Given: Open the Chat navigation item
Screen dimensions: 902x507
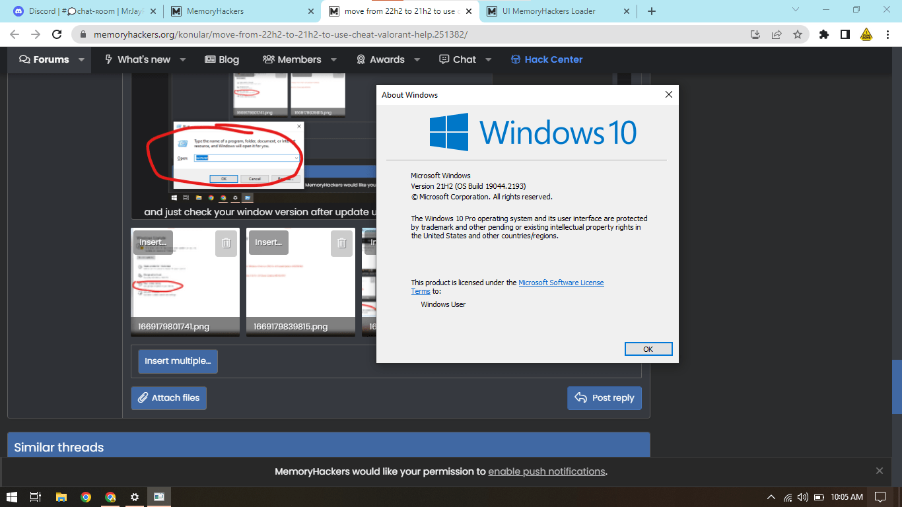Looking at the screenshot, I should pyautogui.click(x=458, y=59).
